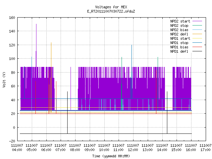Click the blue NPD1 stop legend line

pos(197,43)
